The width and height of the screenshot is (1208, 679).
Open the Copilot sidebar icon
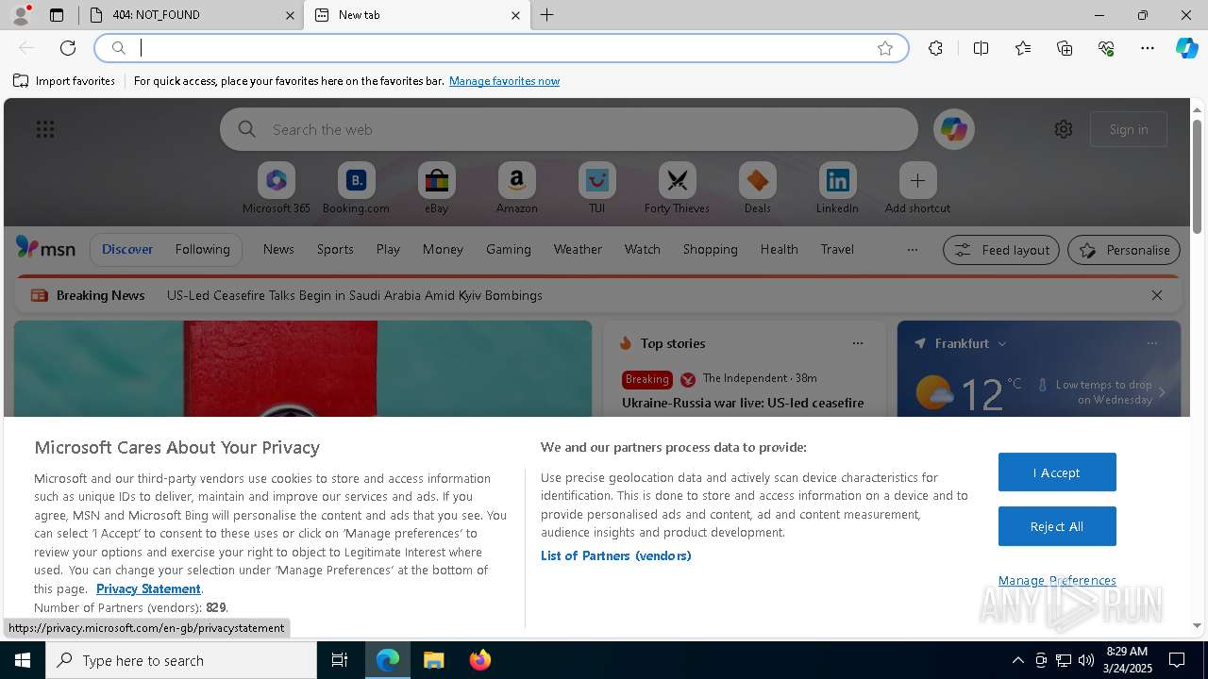pos(1186,48)
